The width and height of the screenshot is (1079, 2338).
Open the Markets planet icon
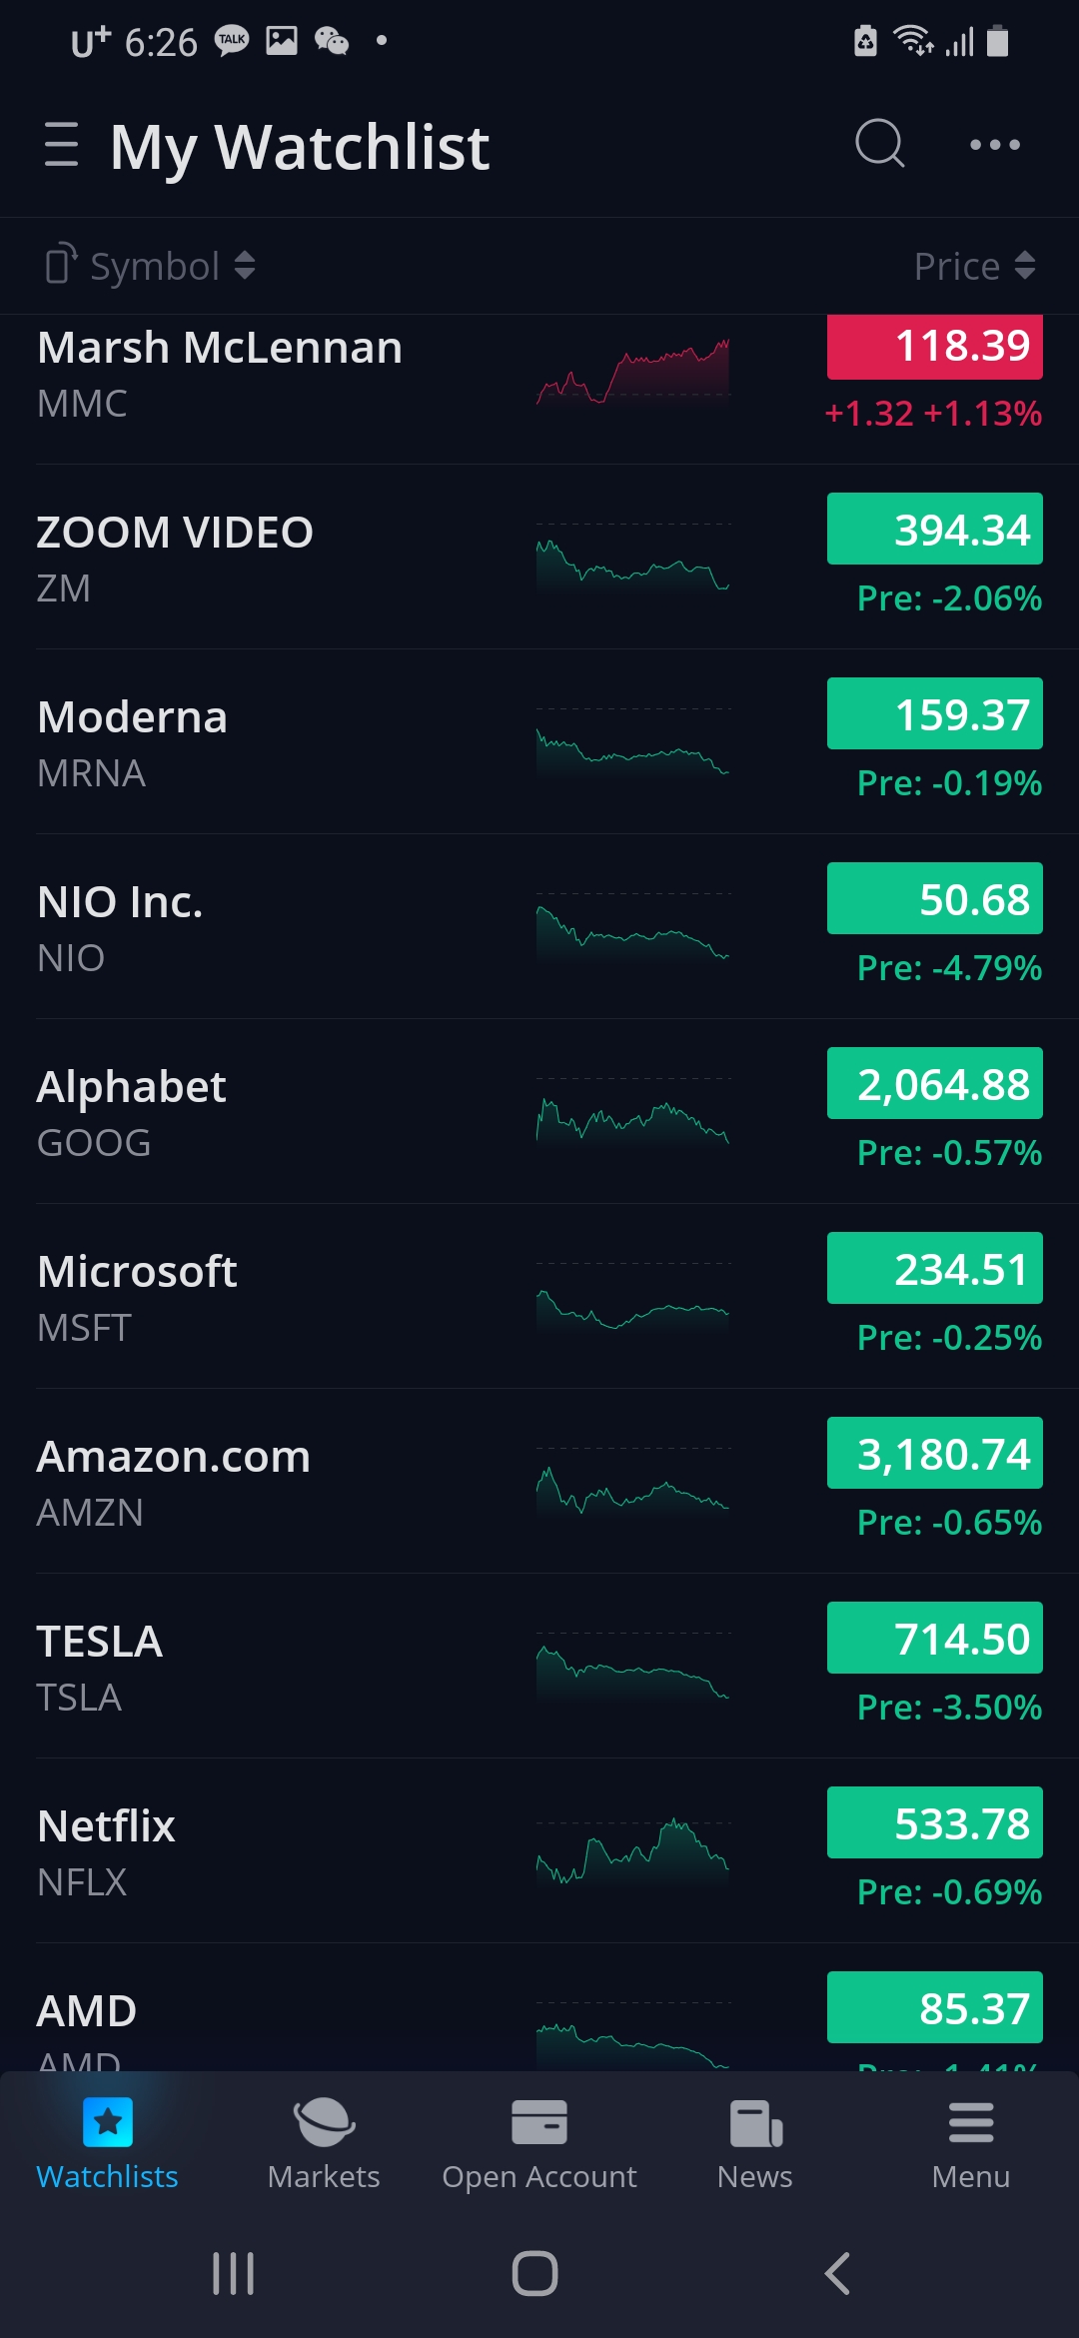coord(324,2122)
